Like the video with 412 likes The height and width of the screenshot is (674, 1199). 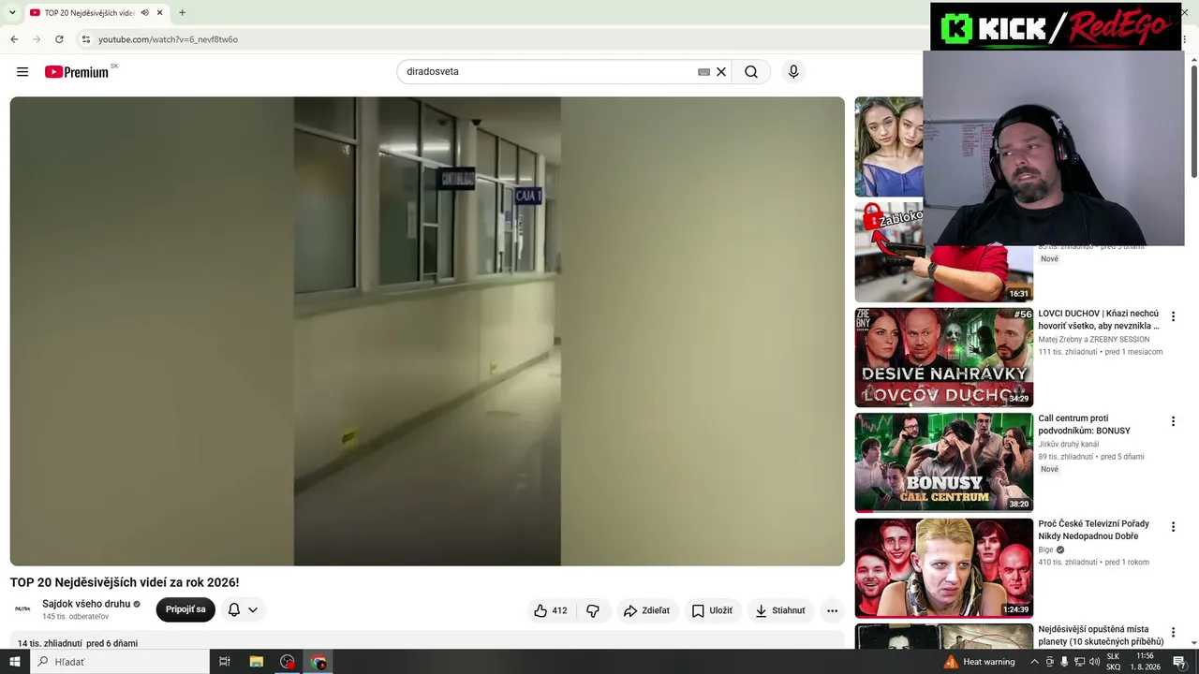[551, 610]
